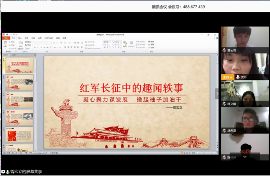Click the microphone icon beside the 主持人 label
270x176 pixels.
[238, 77]
